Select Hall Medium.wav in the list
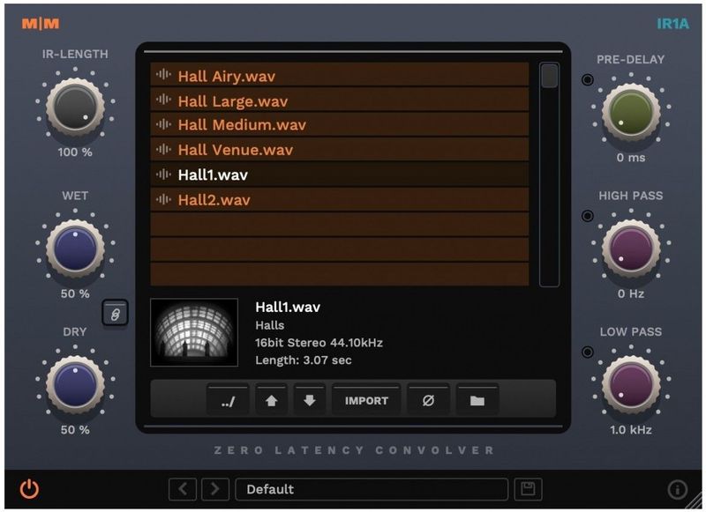The height and width of the screenshot is (512, 706). pos(340,125)
